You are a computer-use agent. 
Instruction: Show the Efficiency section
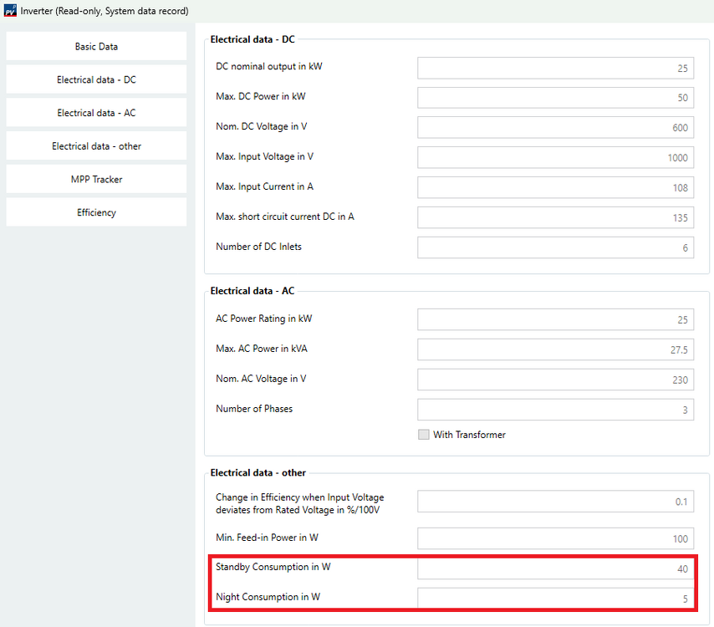(x=96, y=212)
